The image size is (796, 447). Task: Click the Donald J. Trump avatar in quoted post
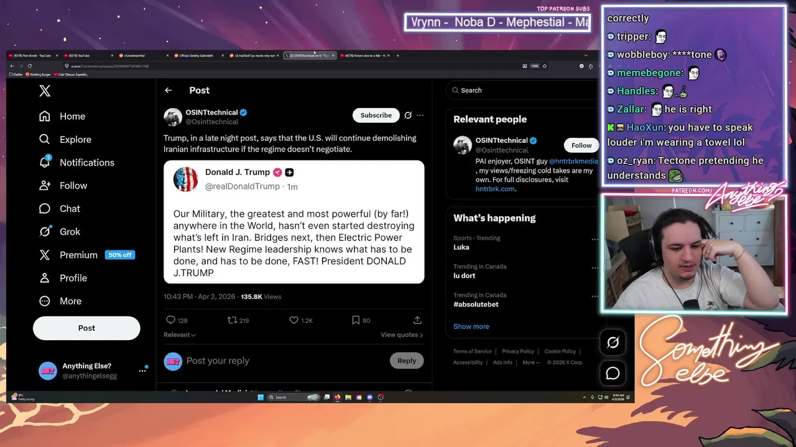pos(185,179)
